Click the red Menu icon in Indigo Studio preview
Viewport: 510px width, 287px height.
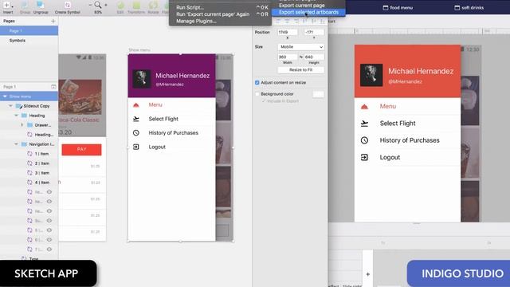pos(364,106)
